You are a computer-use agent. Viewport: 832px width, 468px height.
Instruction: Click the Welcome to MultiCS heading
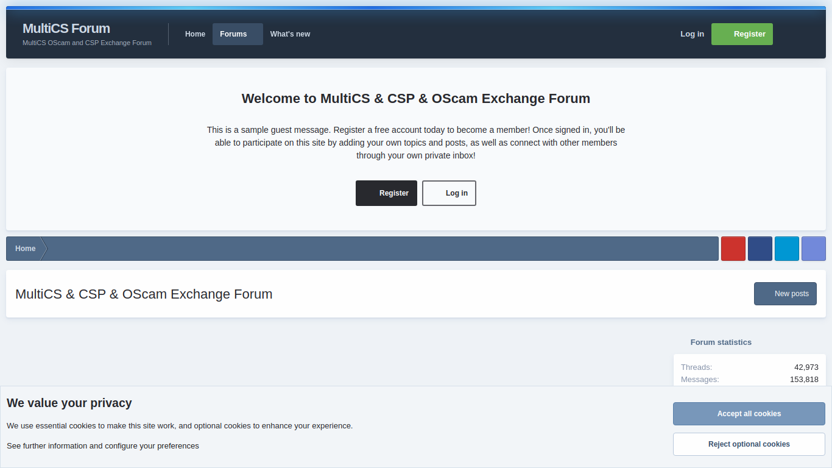[416, 99]
